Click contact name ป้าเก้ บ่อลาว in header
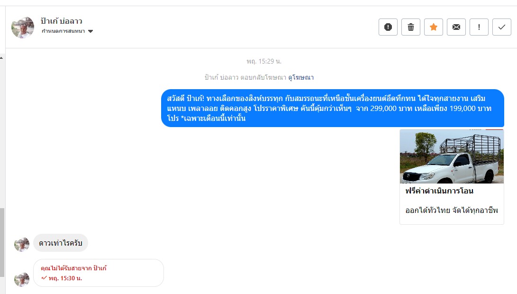This screenshot has height=294, width=517. tap(62, 21)
